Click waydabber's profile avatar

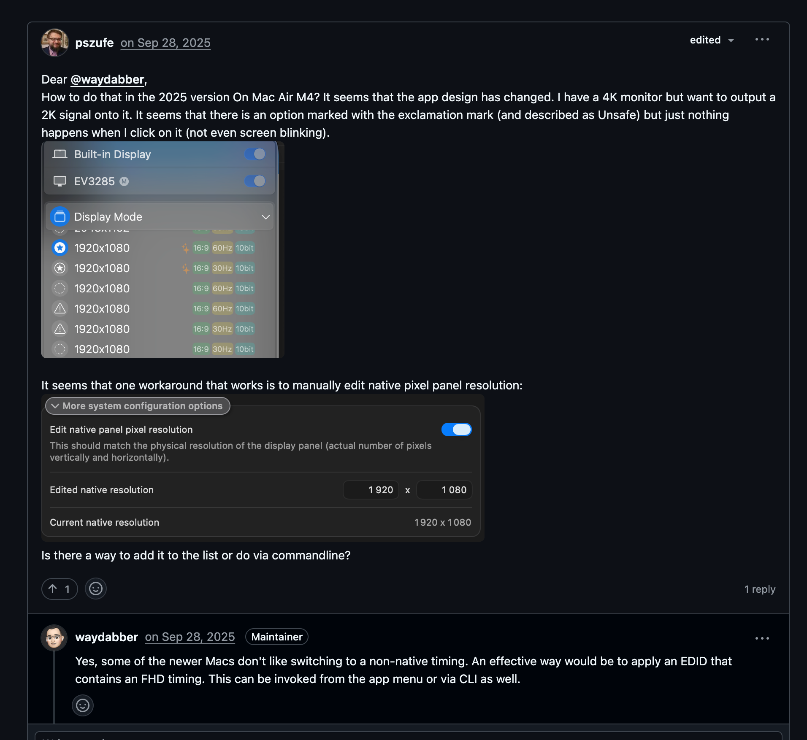pos(54,637)
